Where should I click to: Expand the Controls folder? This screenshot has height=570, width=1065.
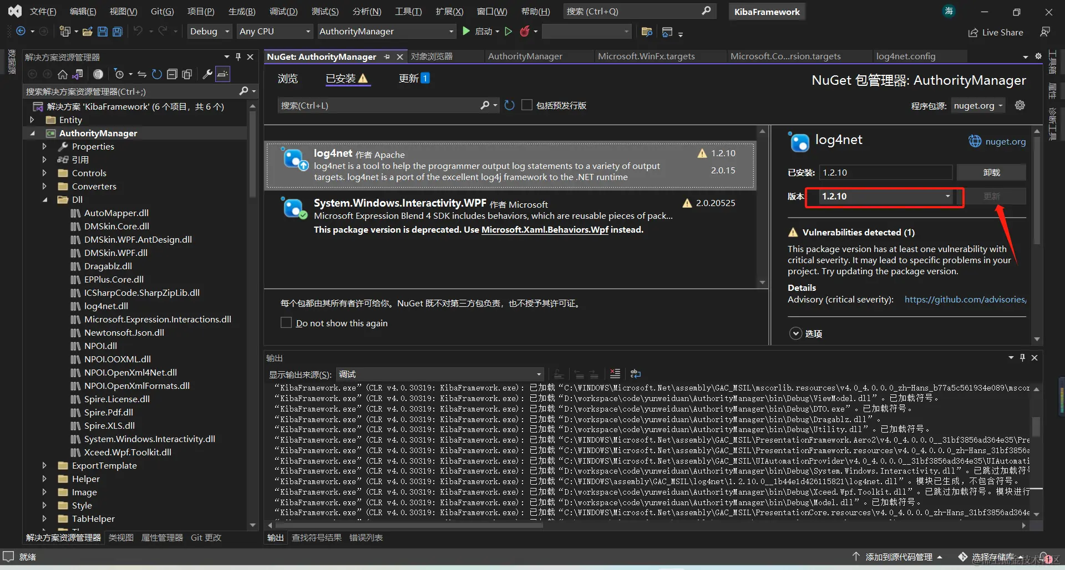point(44,173)
